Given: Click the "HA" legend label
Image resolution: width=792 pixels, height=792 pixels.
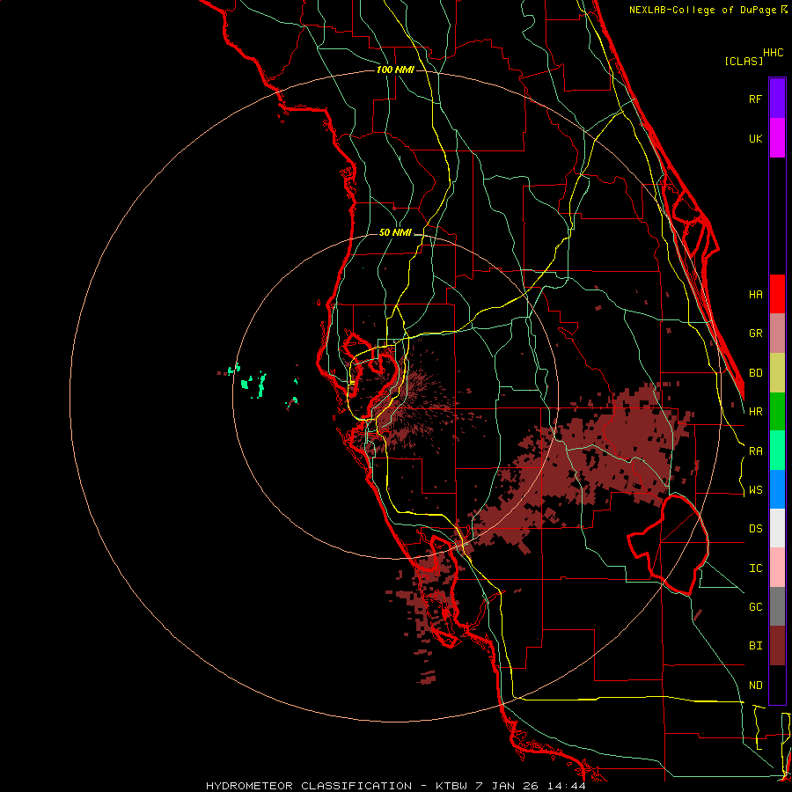Looking at the screenshot, I should coord(755,295).
